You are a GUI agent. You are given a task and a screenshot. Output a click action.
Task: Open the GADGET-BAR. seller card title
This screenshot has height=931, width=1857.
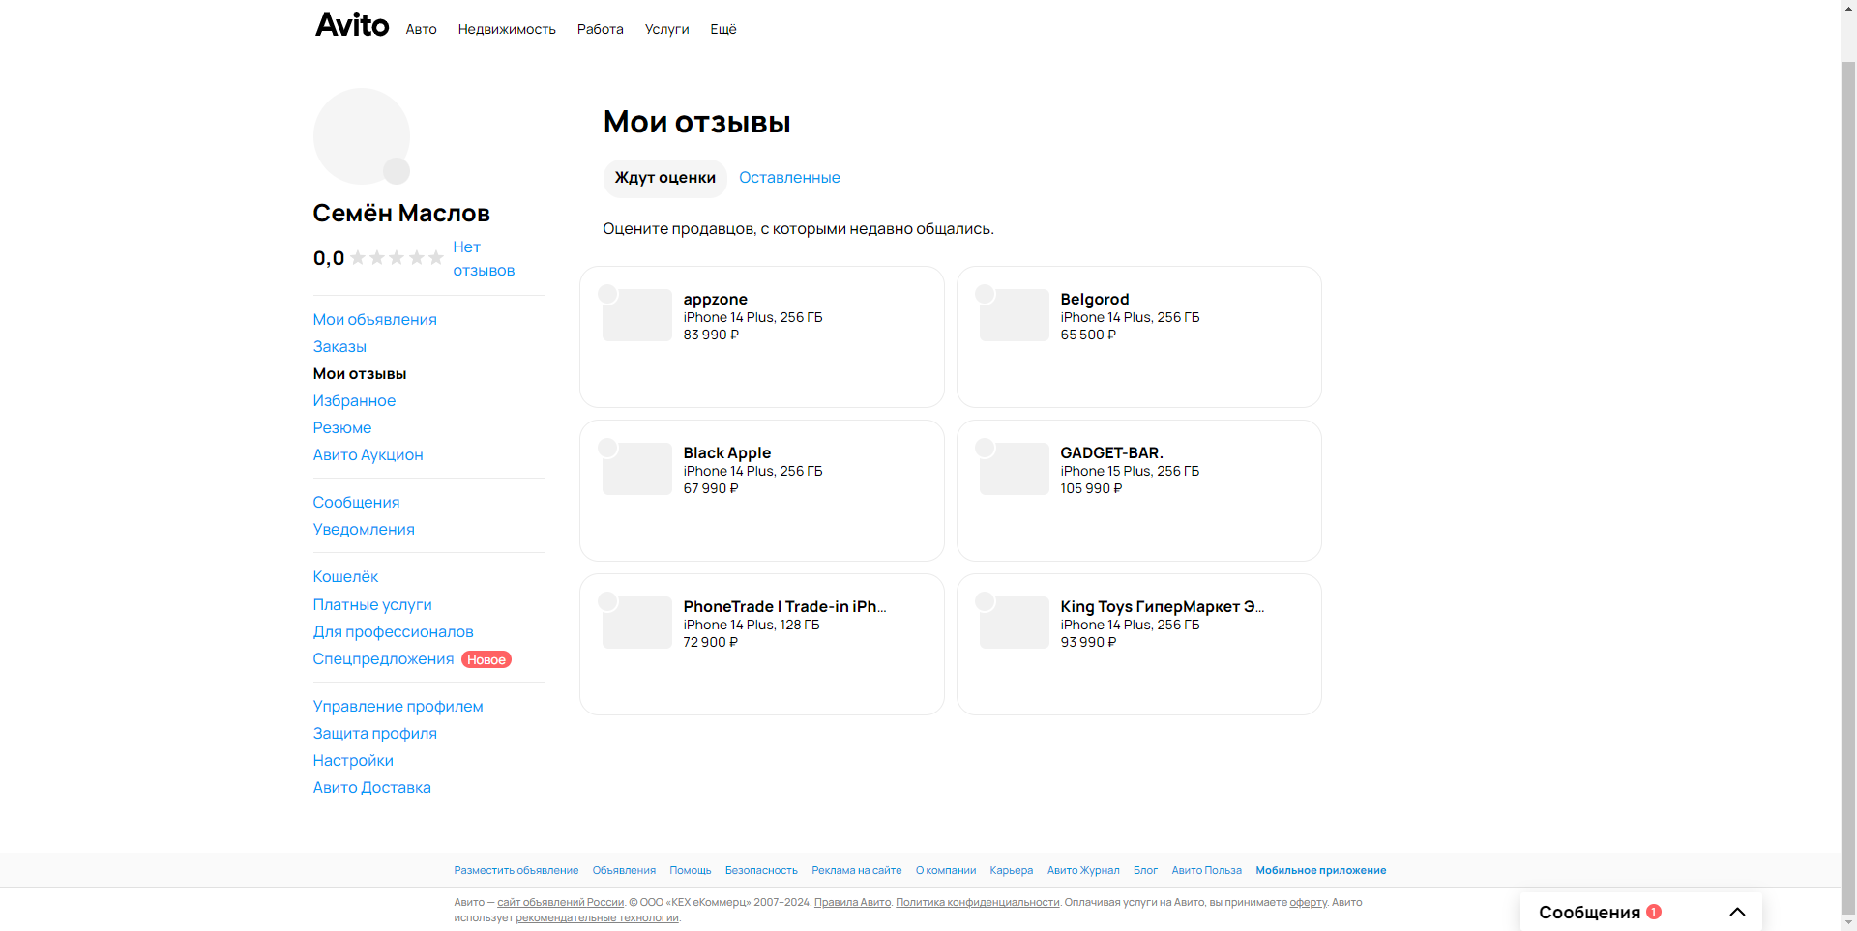point(1112,453)
